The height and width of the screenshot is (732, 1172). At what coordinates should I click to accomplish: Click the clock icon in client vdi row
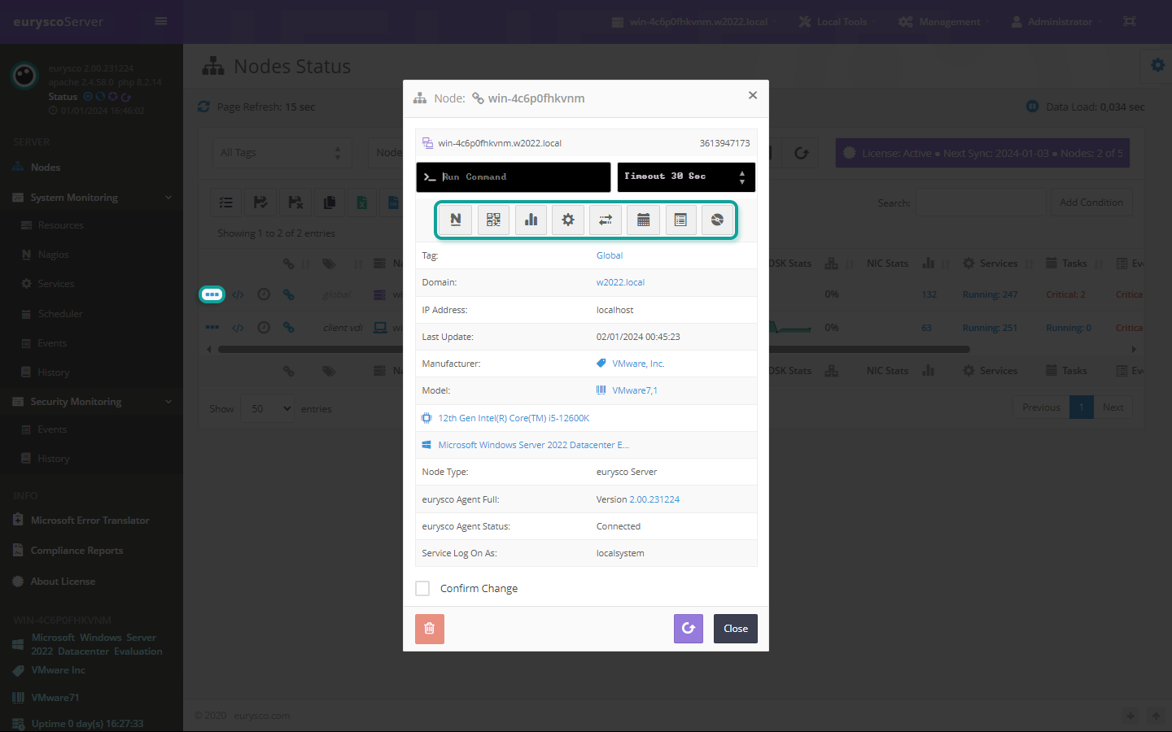click(264, 328)
